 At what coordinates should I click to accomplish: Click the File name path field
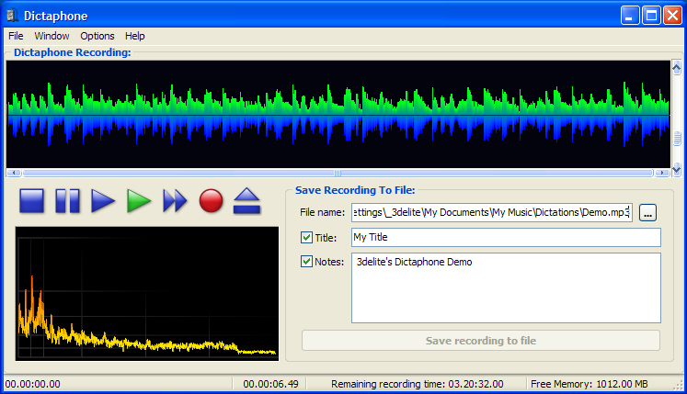click(x=492, y=212)
